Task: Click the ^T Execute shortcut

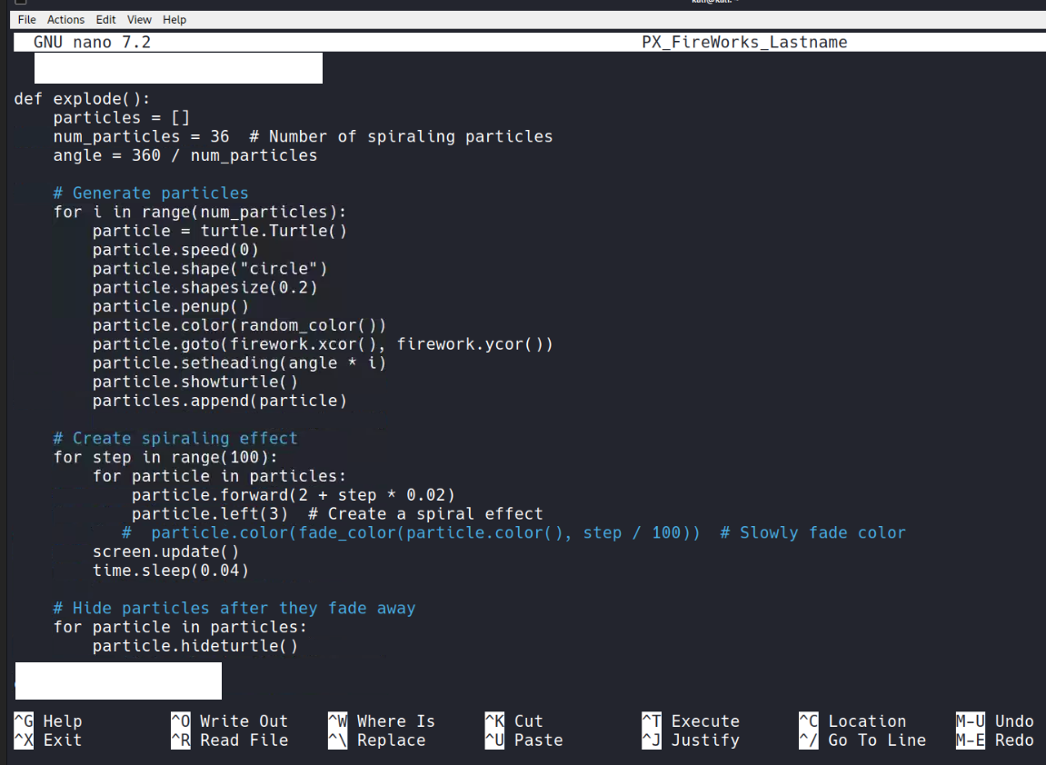Action: (x=691, y=721)
